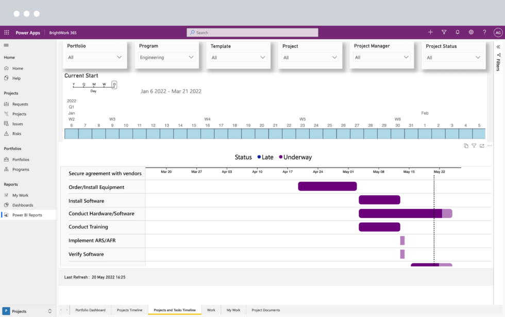Click the Risks item in the sidebar

click(x=19, y=134)
